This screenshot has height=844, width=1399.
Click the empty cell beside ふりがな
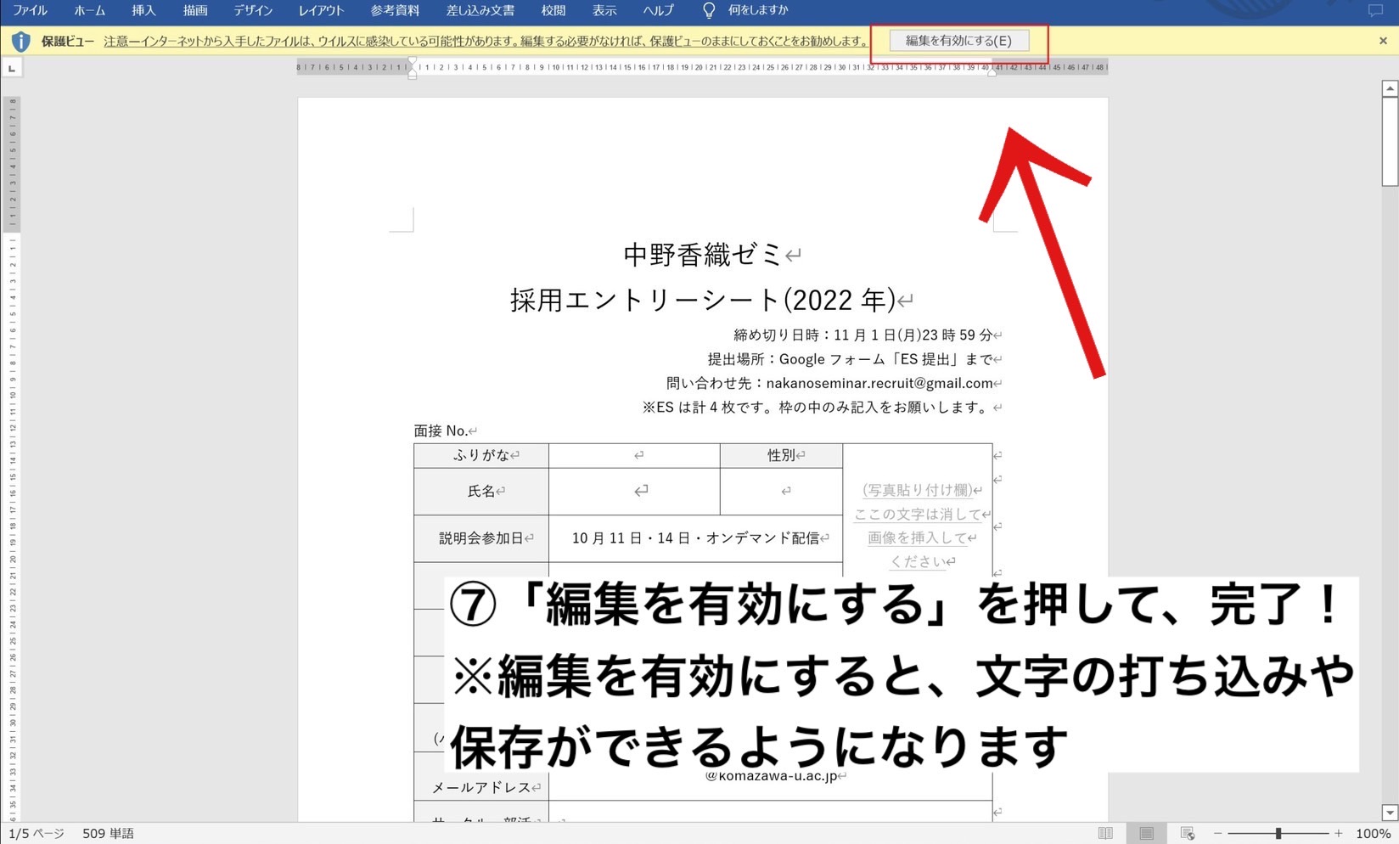(x=634, y=455)
